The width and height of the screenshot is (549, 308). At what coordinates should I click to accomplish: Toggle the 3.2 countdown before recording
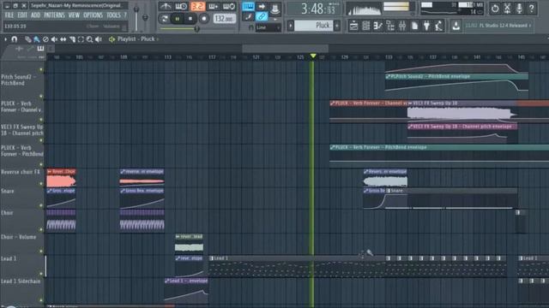(x=197, y=6)
